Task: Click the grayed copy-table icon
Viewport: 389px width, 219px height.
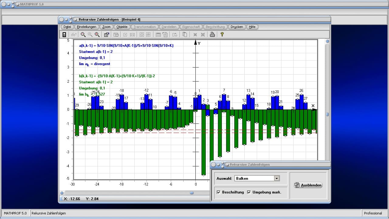Action: (165, 35)
